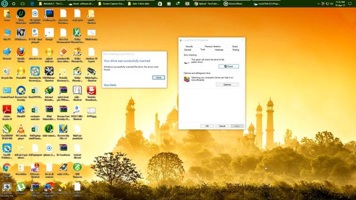Open the Microsoft Store taskbar icon
The height and width of the screenshot is (200, 356).
click(x=160, y=4)
